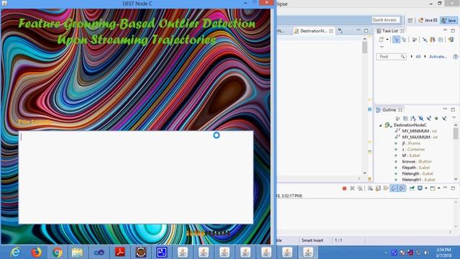Click the Synchronize Changed icon in Task List
The height and width of the screenshot is (259, 460).
433,40
